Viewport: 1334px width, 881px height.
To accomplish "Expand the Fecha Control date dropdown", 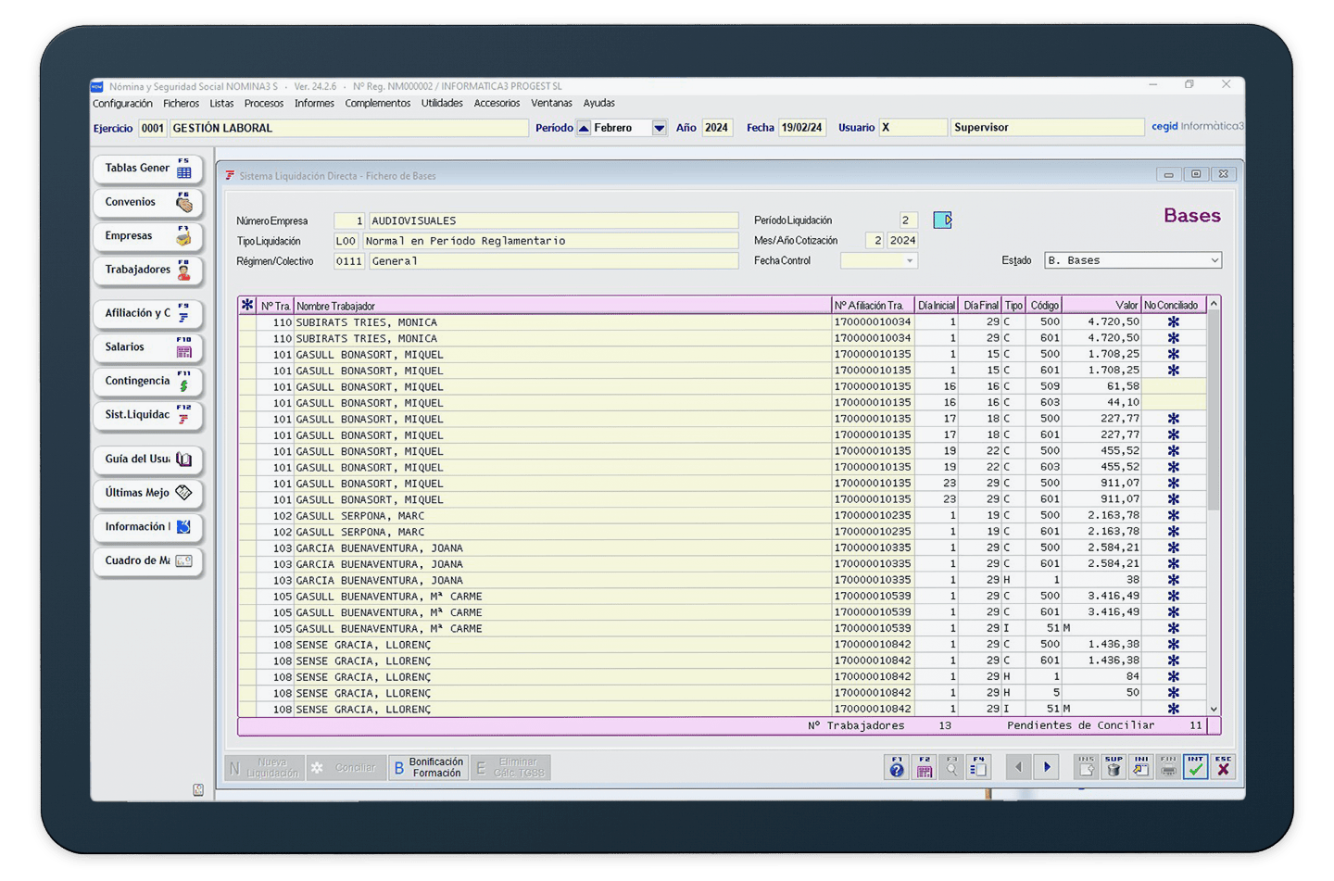I will click(910, 261).
